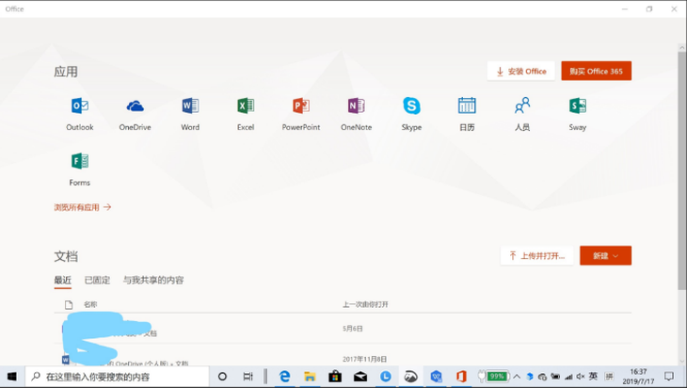Viewport: 687px width, 388px height.
Task: Show hidden system tray icons chevron
Action: [517, 377]
